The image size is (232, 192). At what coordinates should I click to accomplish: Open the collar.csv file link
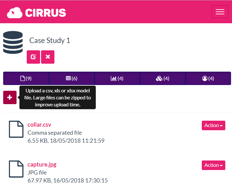[x=39, y=124]
